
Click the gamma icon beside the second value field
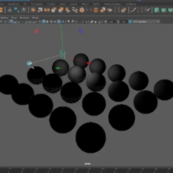pos(118,22)
